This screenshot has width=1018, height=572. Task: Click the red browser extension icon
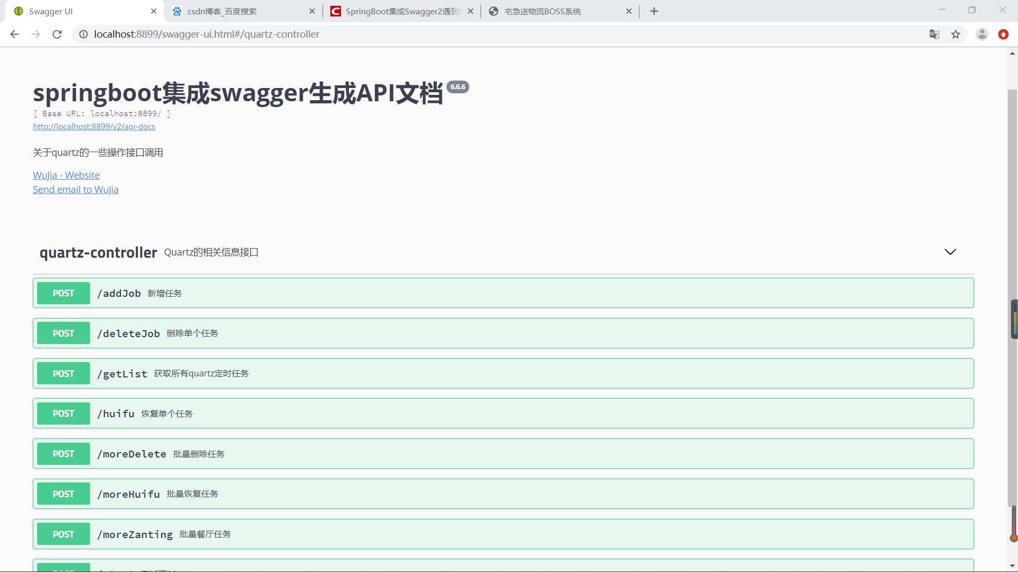[x=1004, y=34]
